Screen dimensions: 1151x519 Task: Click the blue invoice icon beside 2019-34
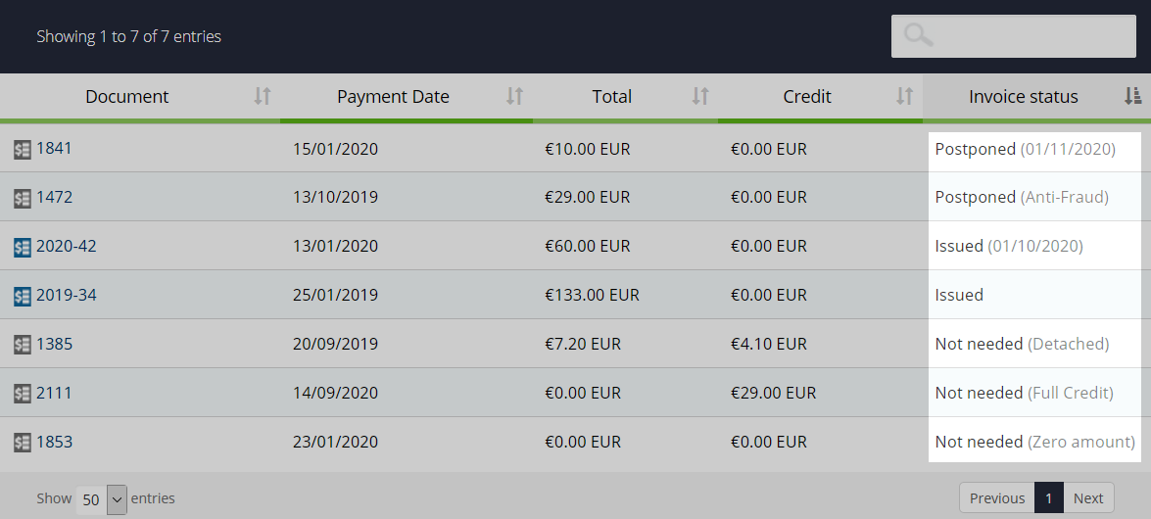[23, 297]
